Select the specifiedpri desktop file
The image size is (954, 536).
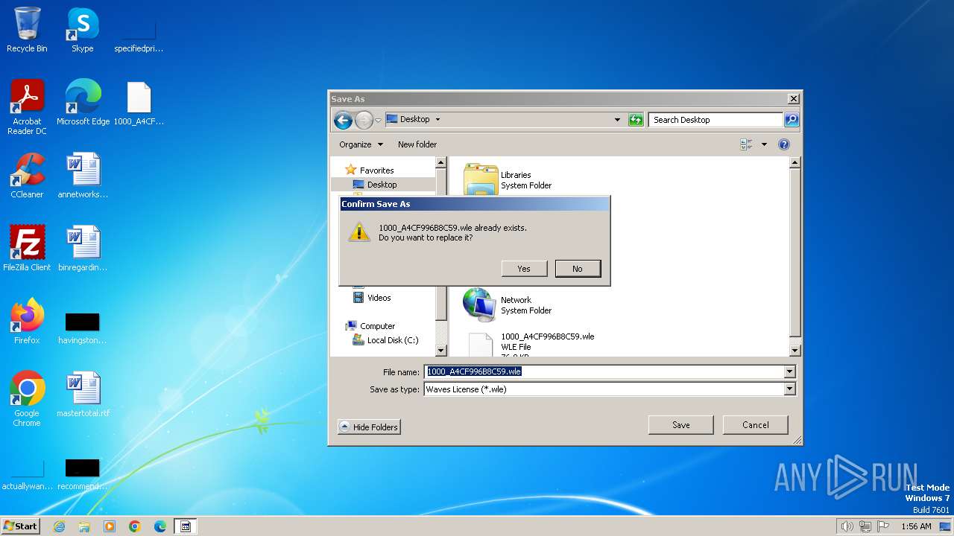click(139, 37)
